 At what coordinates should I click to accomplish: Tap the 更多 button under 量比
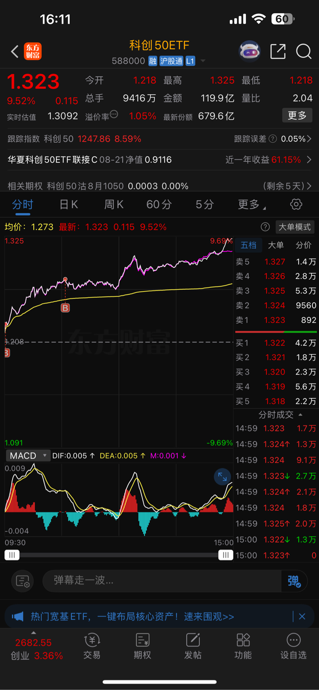297,115
